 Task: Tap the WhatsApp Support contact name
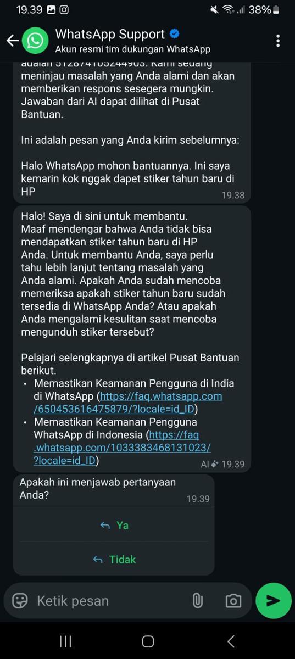tap(110, 34)
